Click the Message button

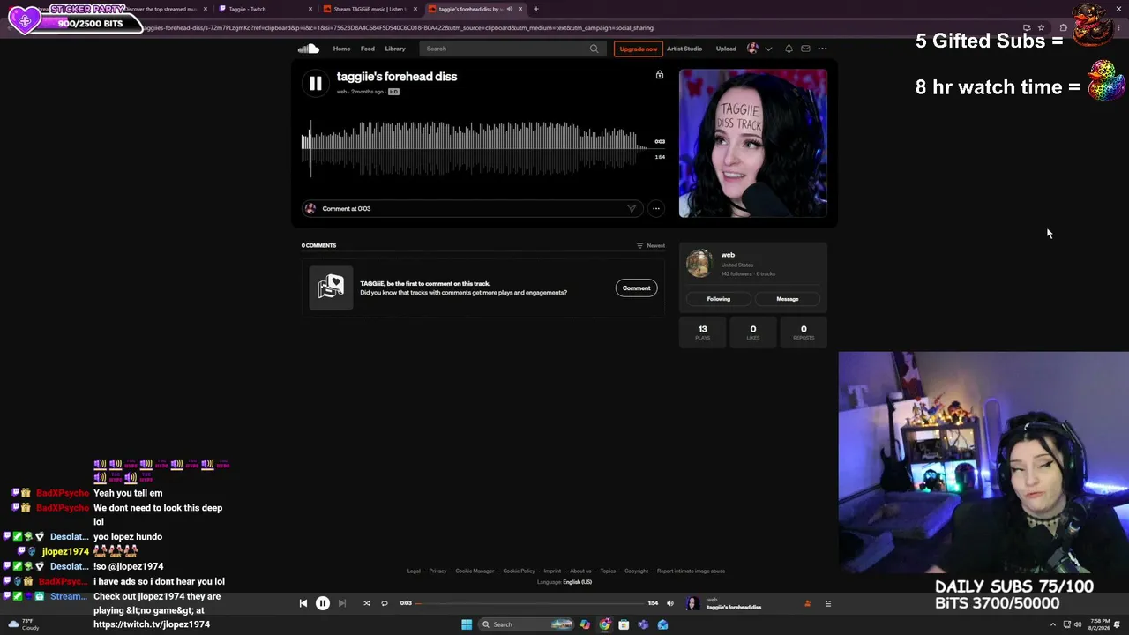tap(787, 299)
